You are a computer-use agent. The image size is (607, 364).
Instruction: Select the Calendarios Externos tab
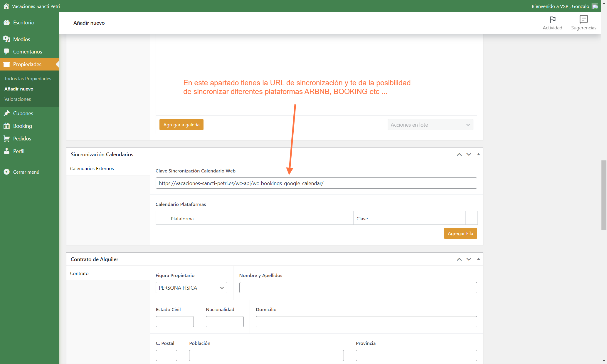[108, 168]
